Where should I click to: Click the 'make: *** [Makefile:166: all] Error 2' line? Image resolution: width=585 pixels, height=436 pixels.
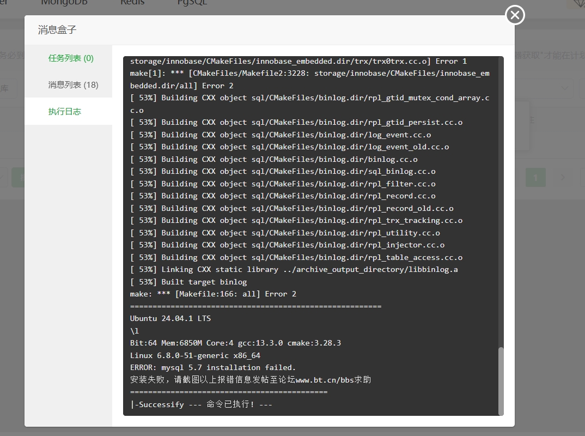click(x=213, y=294)
